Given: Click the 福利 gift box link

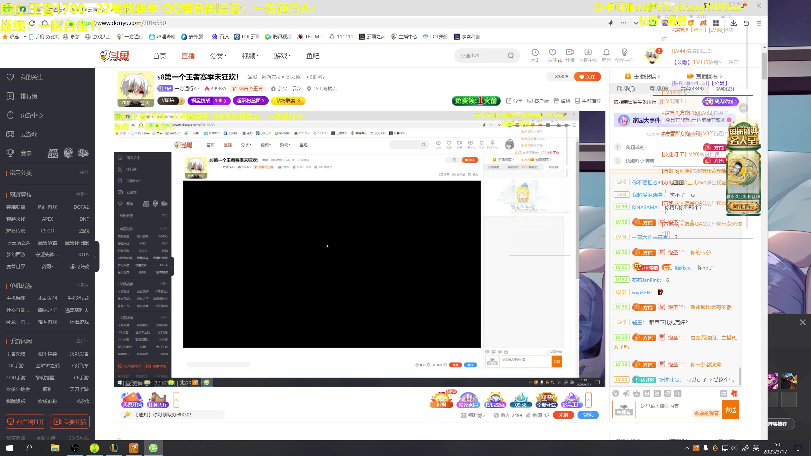Looking at the screenshot, I should [x=561, y=101].
